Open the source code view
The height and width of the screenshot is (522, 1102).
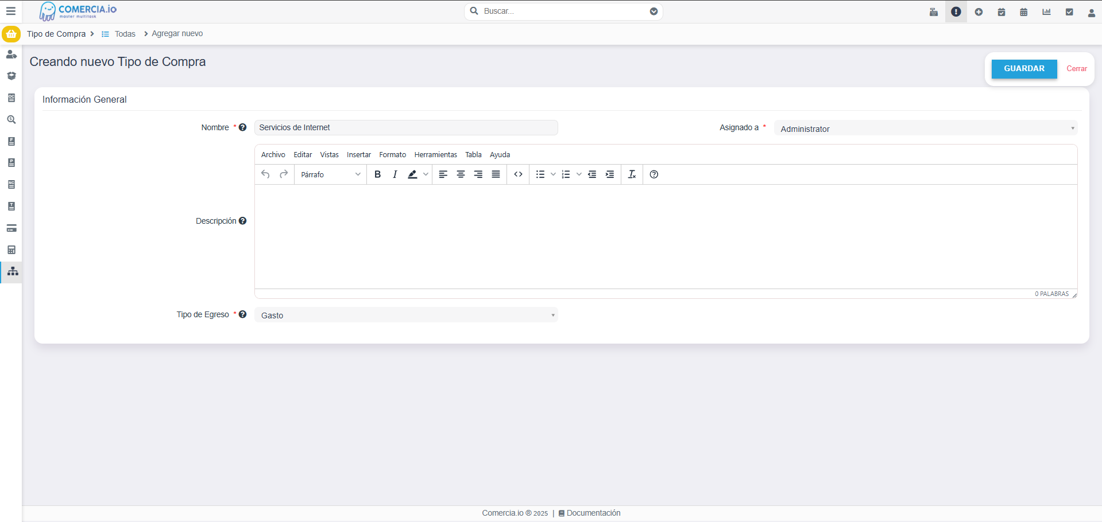coord(518,174)
